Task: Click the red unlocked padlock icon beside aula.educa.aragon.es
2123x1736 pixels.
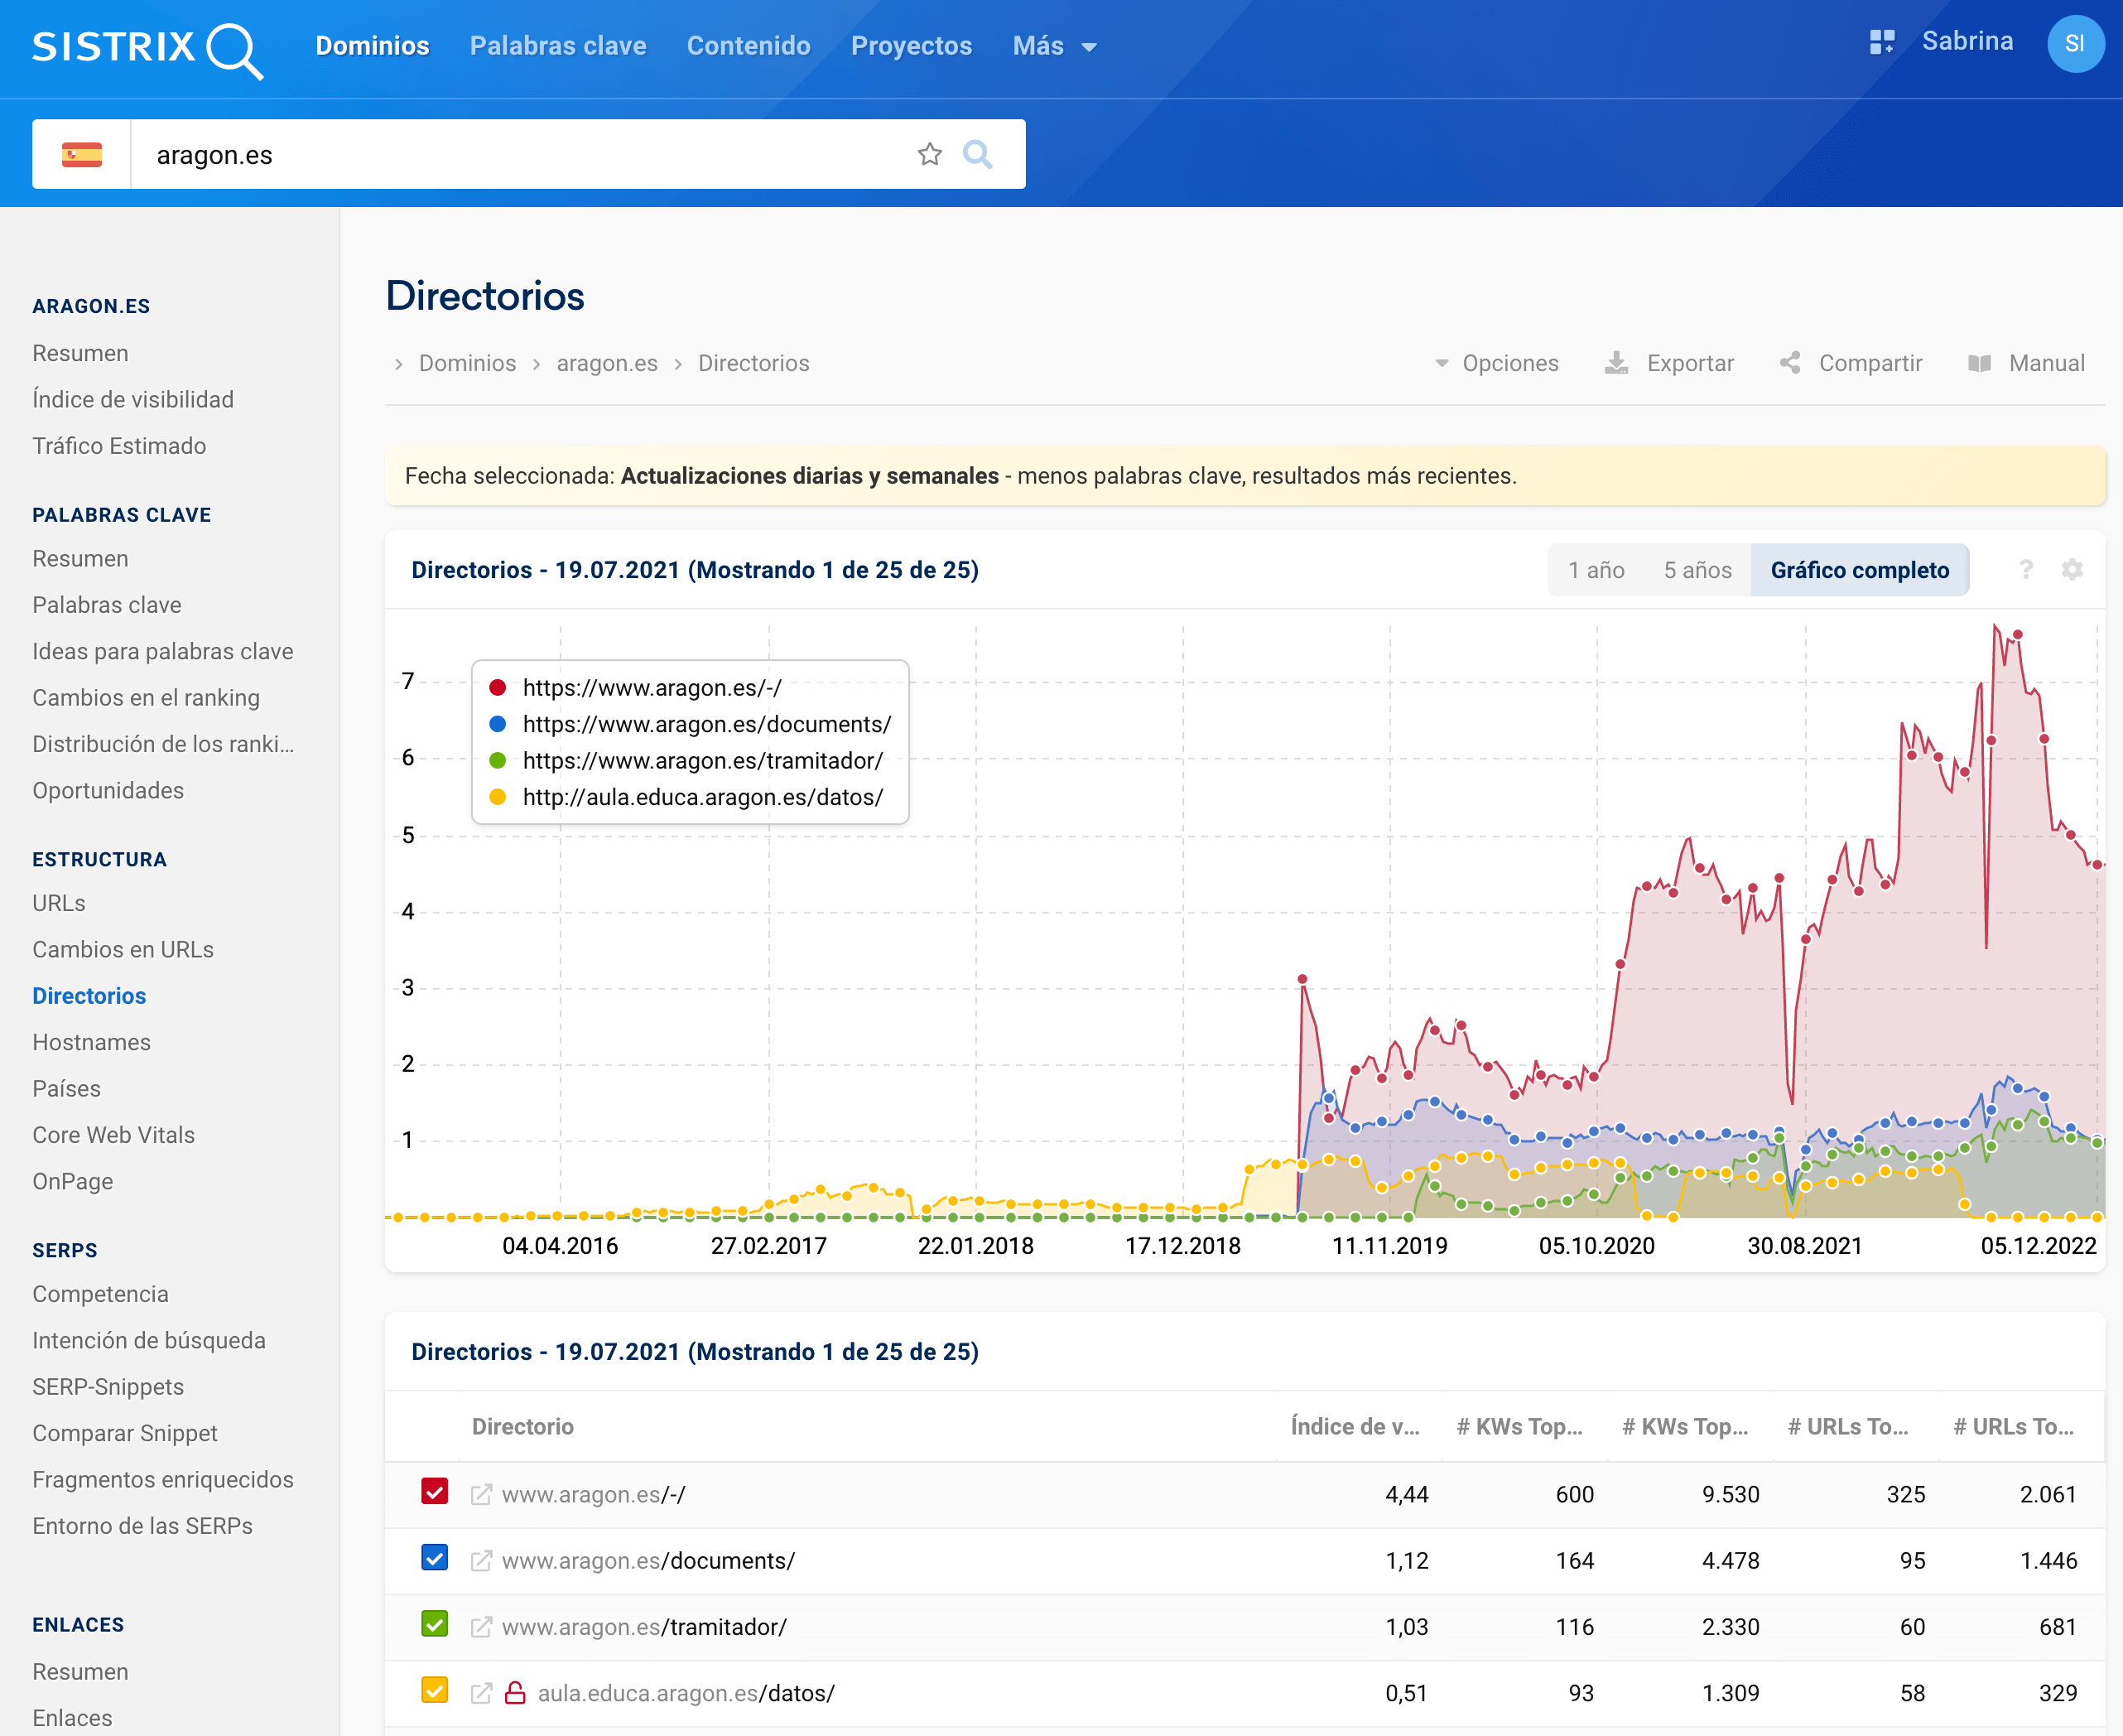Action: click(x=515, y=1693)
